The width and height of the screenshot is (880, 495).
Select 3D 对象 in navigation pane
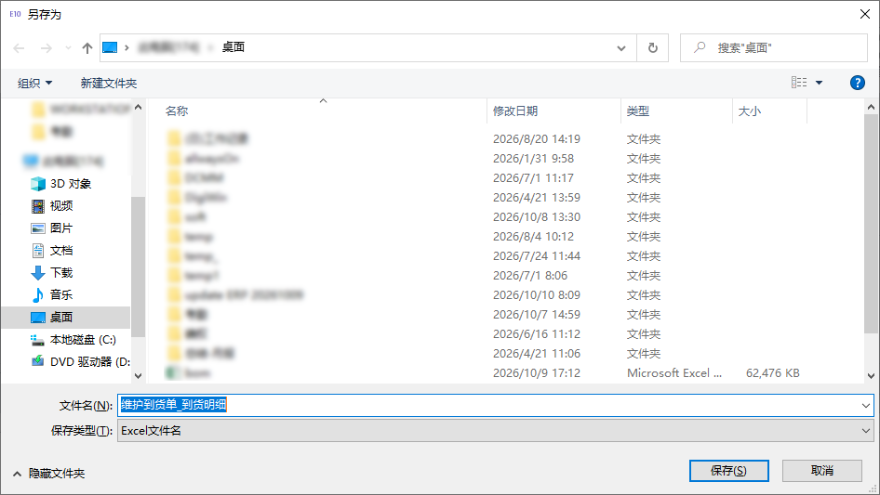71,183
